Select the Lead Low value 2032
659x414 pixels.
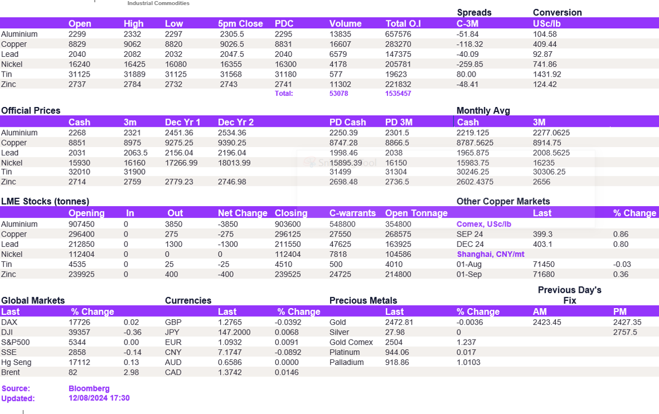pyautogui.click(x=173, y=54)
